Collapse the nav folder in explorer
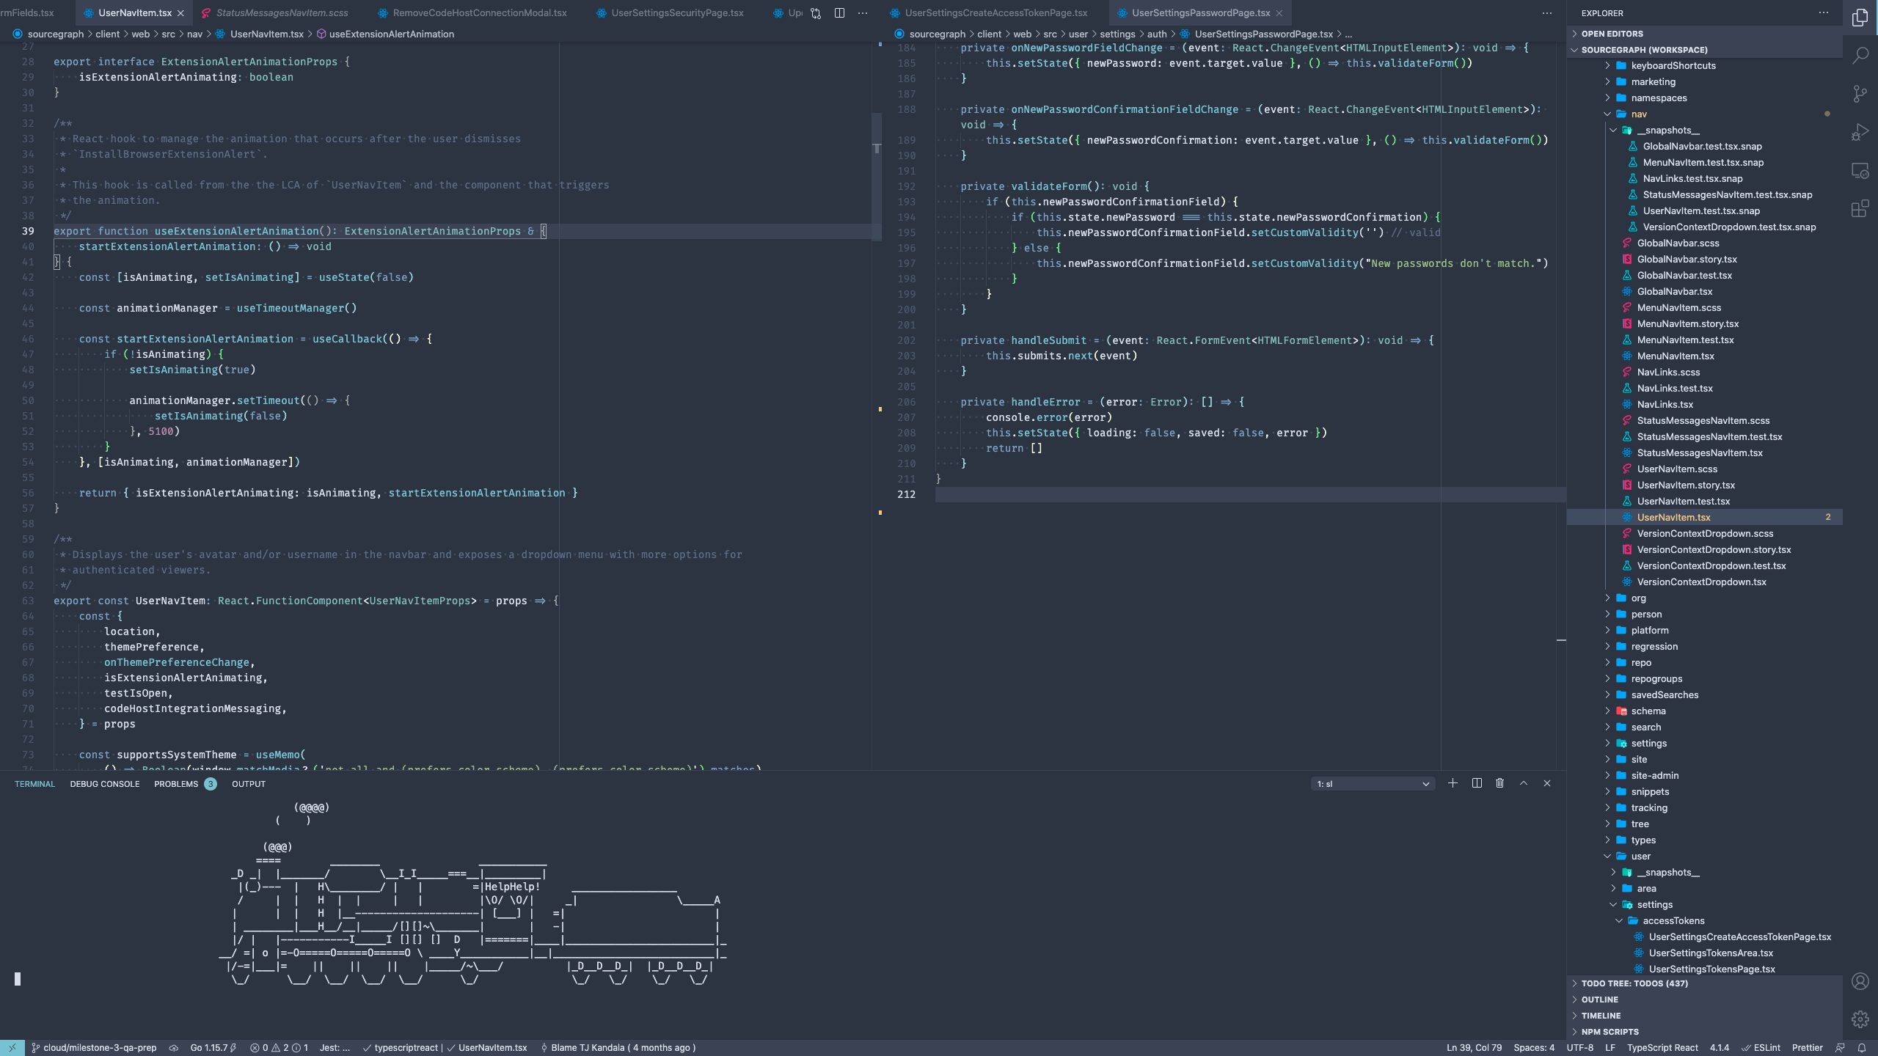This screenshot has width=1878, height=1056. click(x=1638, y=114)
